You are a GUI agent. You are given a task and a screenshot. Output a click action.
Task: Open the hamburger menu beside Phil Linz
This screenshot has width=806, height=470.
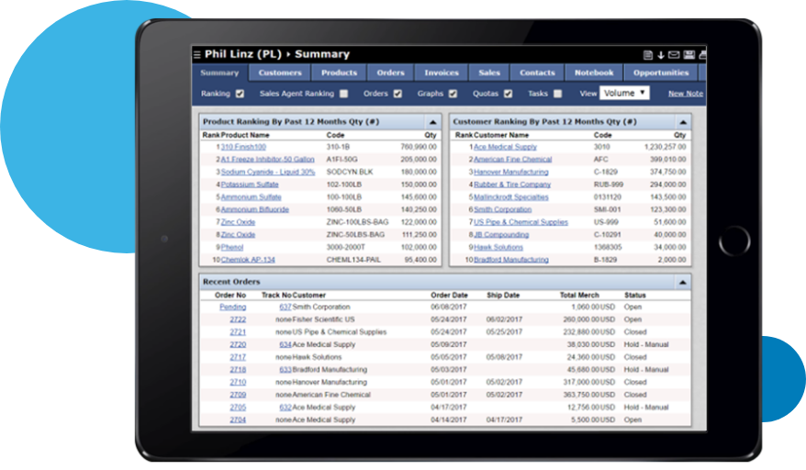click(196, 54)
